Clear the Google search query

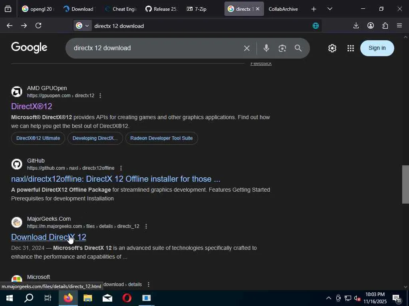[x=247, y=48]
